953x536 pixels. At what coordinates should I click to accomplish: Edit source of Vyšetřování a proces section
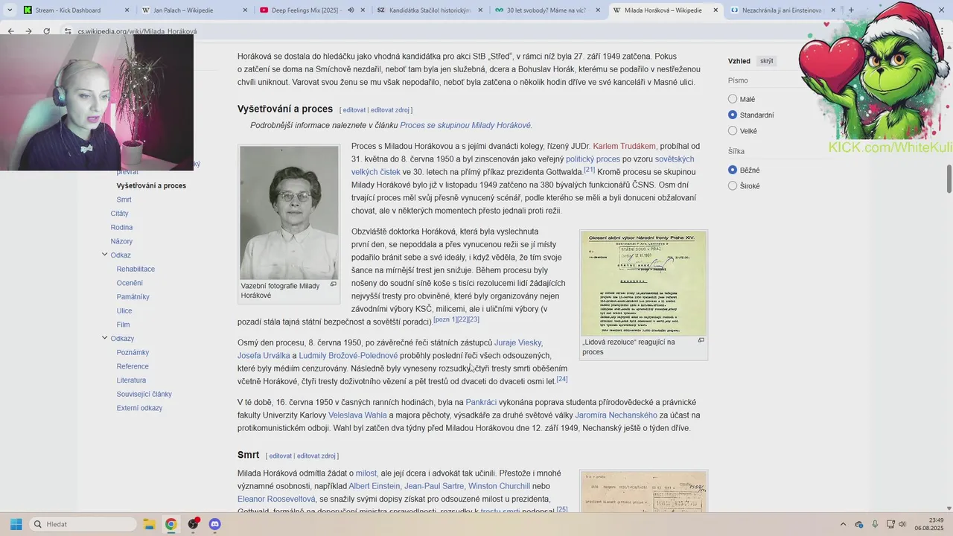point(390,110)
